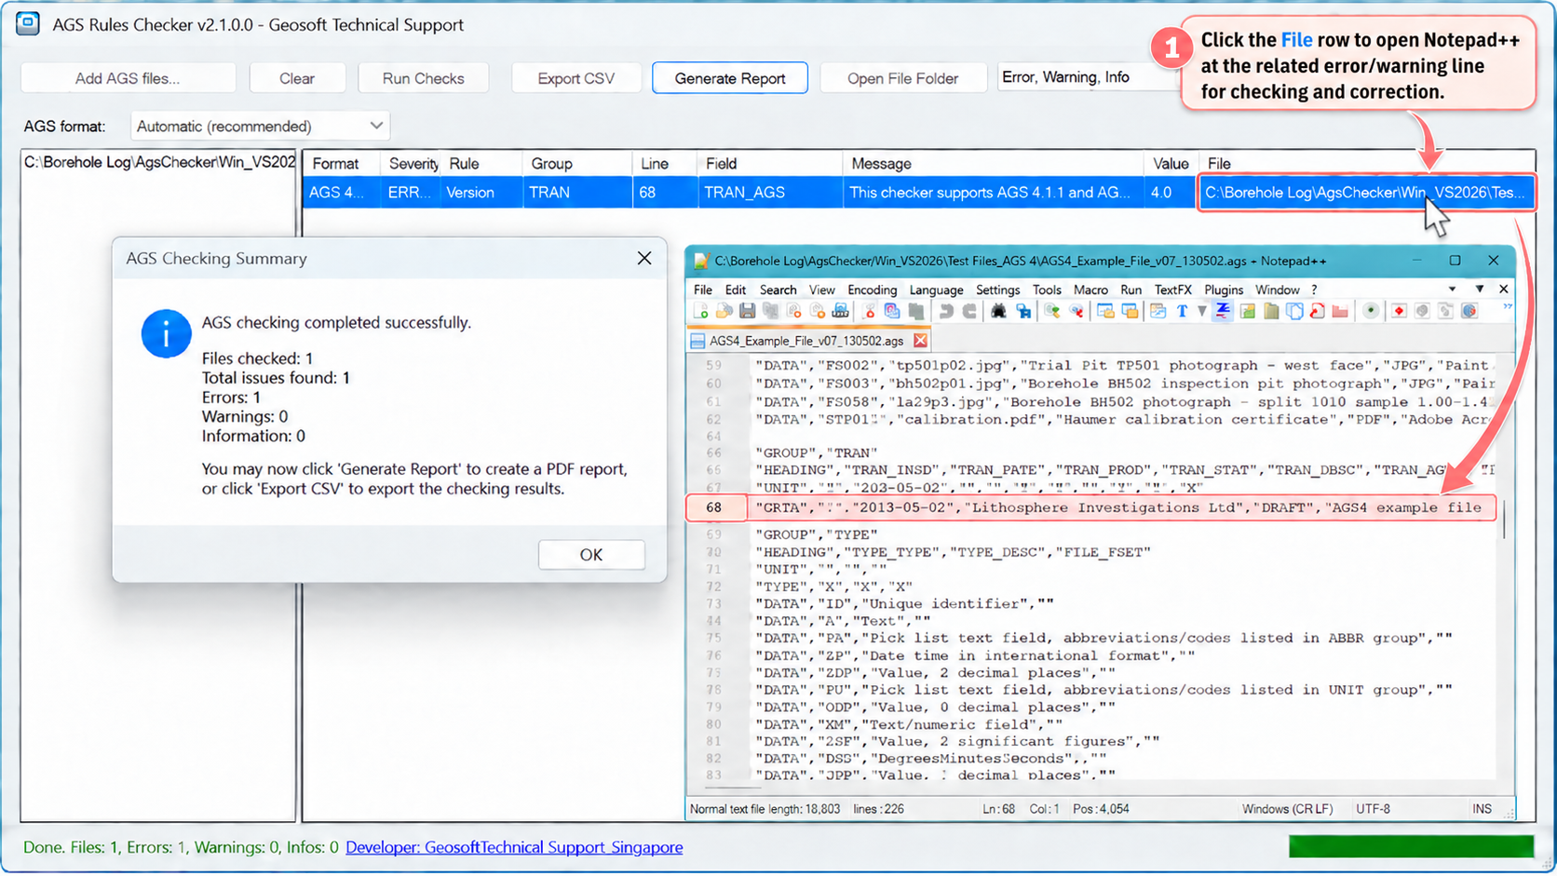This screenshot has height=876, width=1557.
Task: Click the Generate Report button
Action: (x=730, y=78)
